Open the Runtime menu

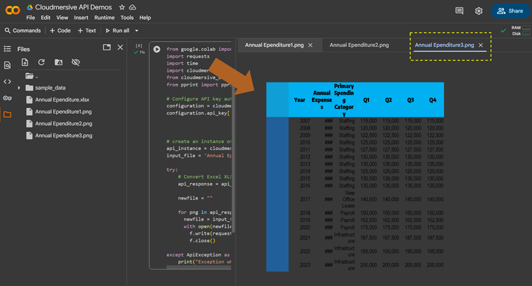click(104, 18)
